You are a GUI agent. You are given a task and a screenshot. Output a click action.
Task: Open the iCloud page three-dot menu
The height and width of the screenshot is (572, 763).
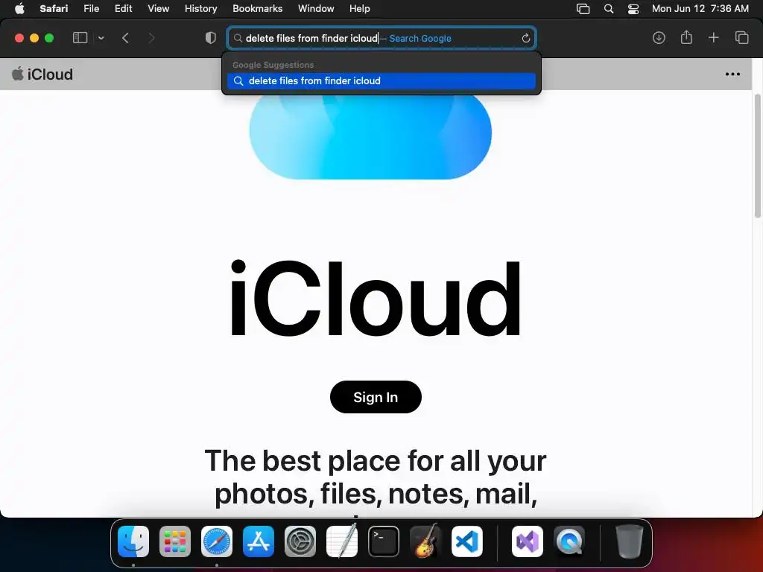(732, 74)
